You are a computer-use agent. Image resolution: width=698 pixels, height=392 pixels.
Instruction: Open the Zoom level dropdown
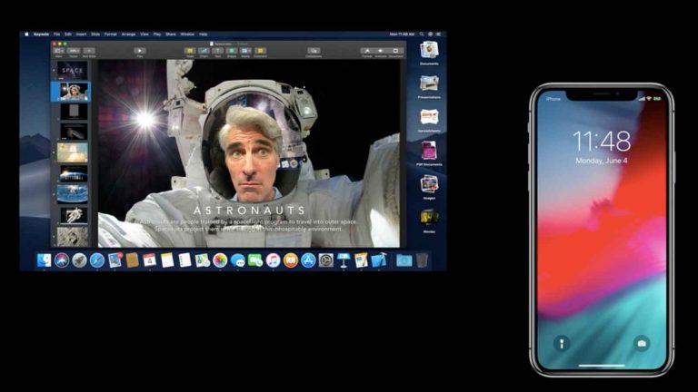click(73, 51)
